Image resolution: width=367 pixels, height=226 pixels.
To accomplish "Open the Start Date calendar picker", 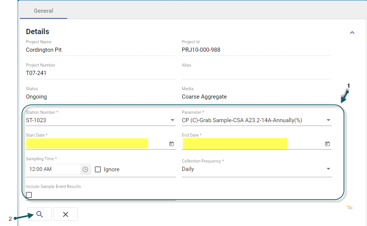I will [171, 144].
